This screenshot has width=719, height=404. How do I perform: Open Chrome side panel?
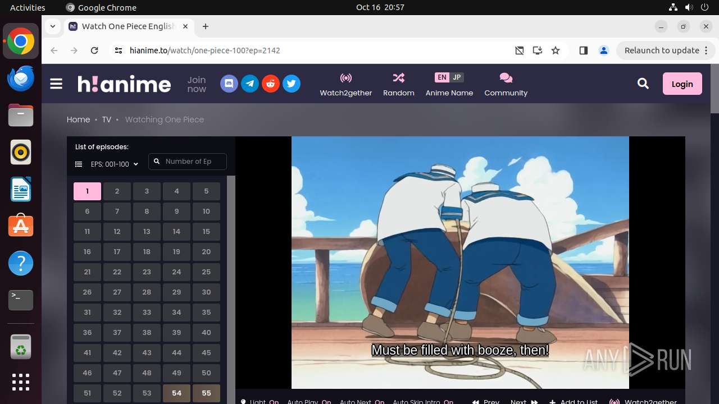(583, 50)
